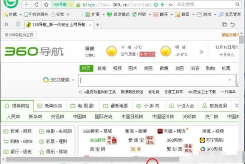Show more weather with double arrow
Image resolution: width=245 pixels, height=164 pixels.
click(x=201, y=52)
